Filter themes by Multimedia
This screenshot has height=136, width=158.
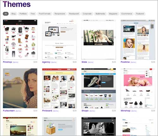[100, 14]
